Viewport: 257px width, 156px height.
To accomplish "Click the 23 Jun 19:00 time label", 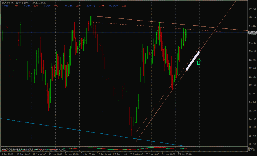I will [153, 154].
